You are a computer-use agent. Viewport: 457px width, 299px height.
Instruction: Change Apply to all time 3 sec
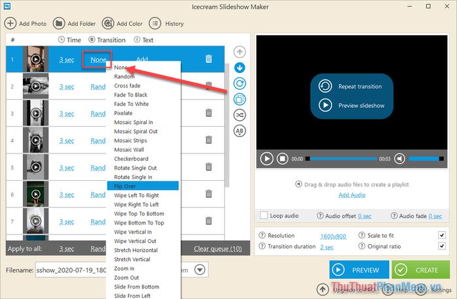67,249
